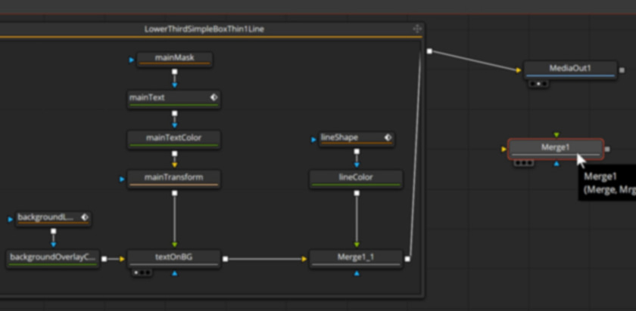Click yellow input arrow of textOnBG
The image size is (636, 311).
[122, 259]
